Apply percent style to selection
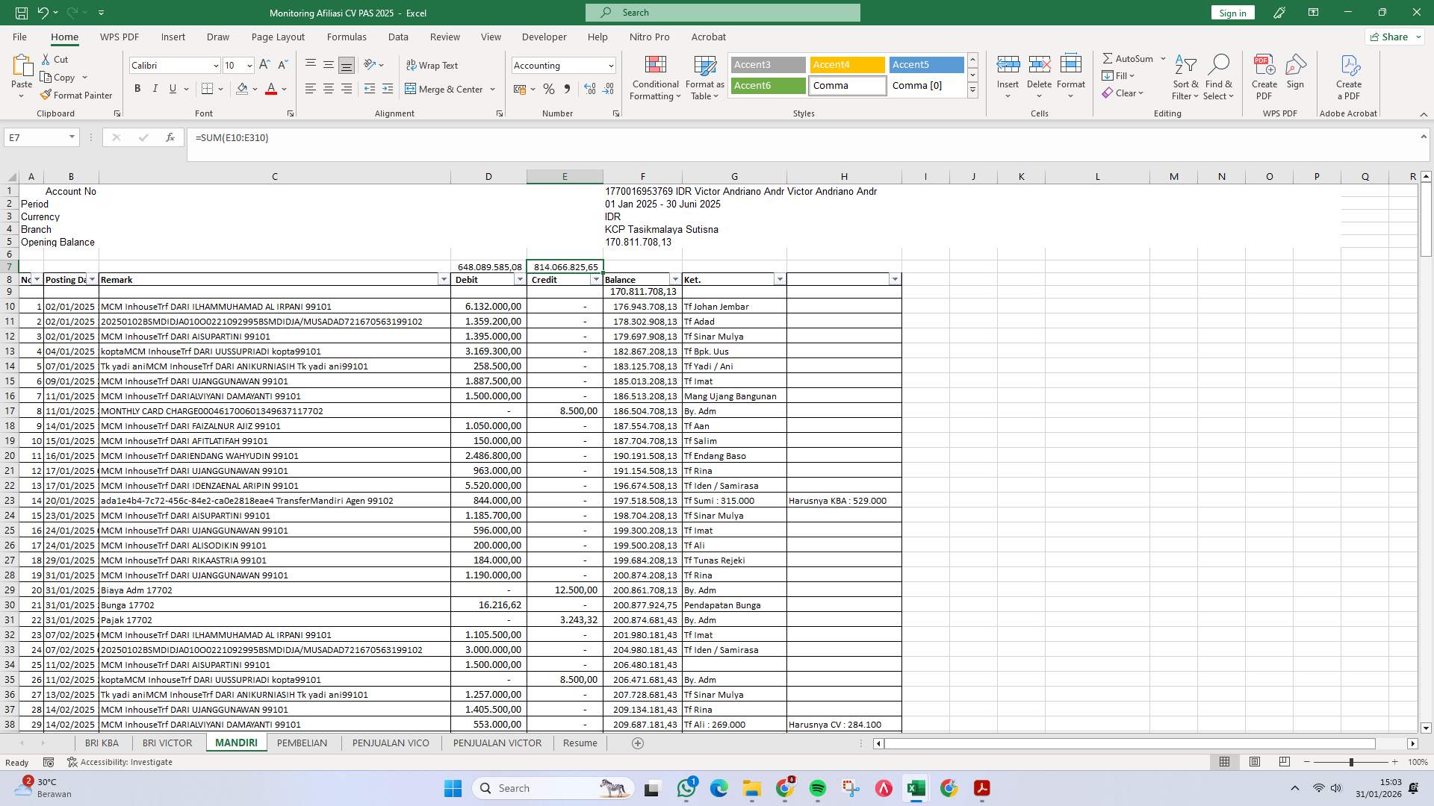The height and width of the screenshot is (806, 1434). pyautogui.click(x=550, y=89)
